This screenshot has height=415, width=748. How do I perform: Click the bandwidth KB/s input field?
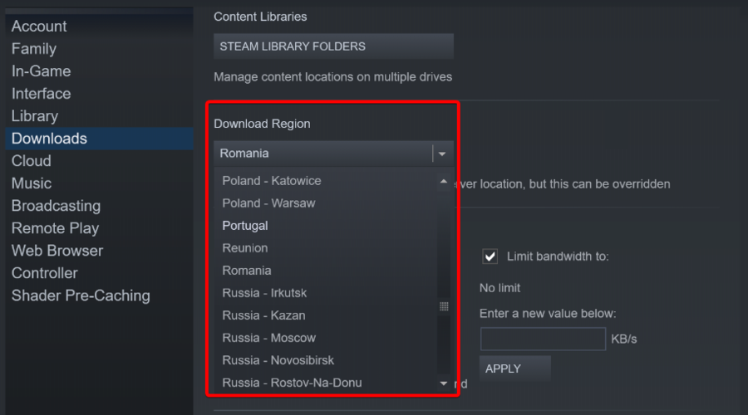click(543, 339)
